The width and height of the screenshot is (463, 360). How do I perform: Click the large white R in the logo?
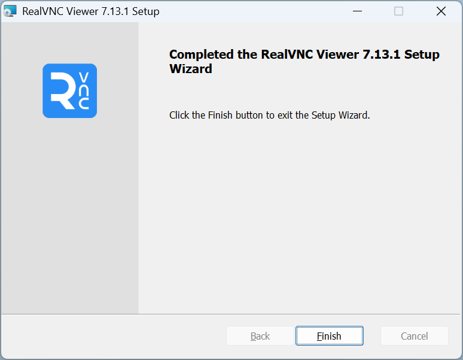pos(62,92)
